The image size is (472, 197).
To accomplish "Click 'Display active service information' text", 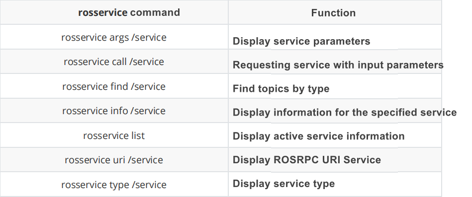I will (x=318, y=136).
